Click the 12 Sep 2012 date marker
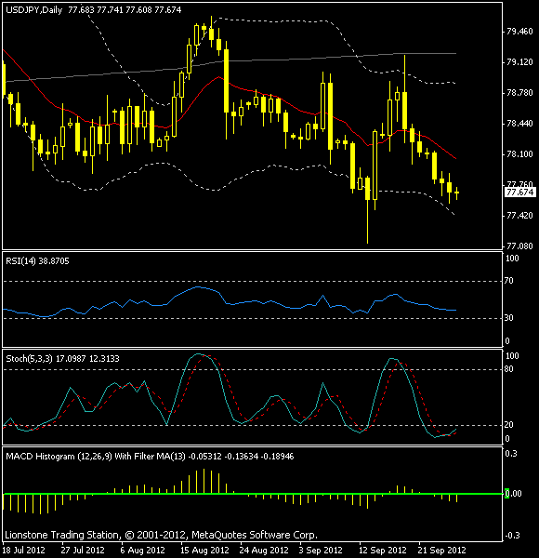Screen dimensions: 539x558 (x=382, y=551)
